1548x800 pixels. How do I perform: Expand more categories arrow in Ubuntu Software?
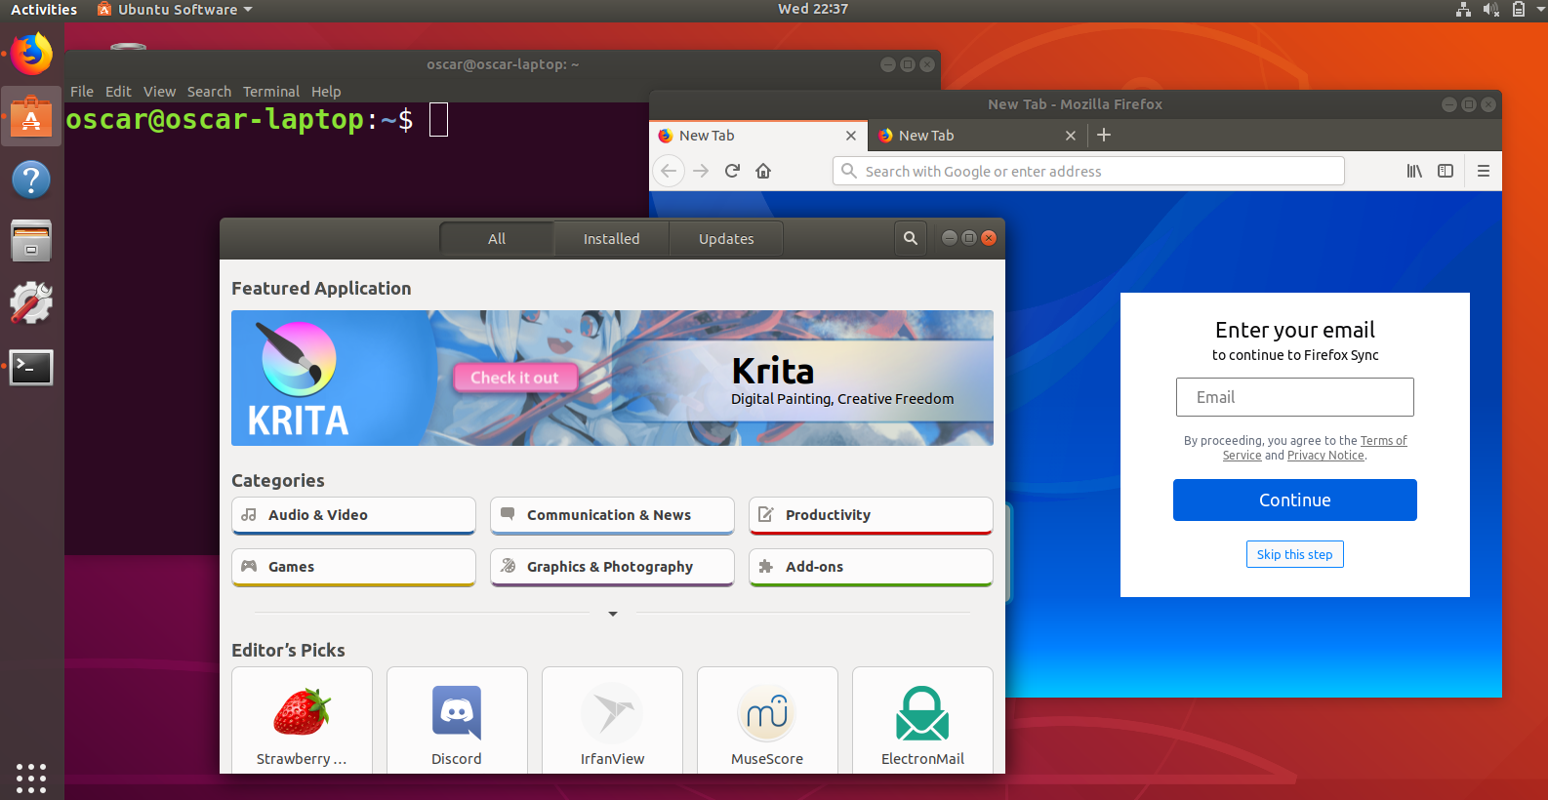click(613, 614)
